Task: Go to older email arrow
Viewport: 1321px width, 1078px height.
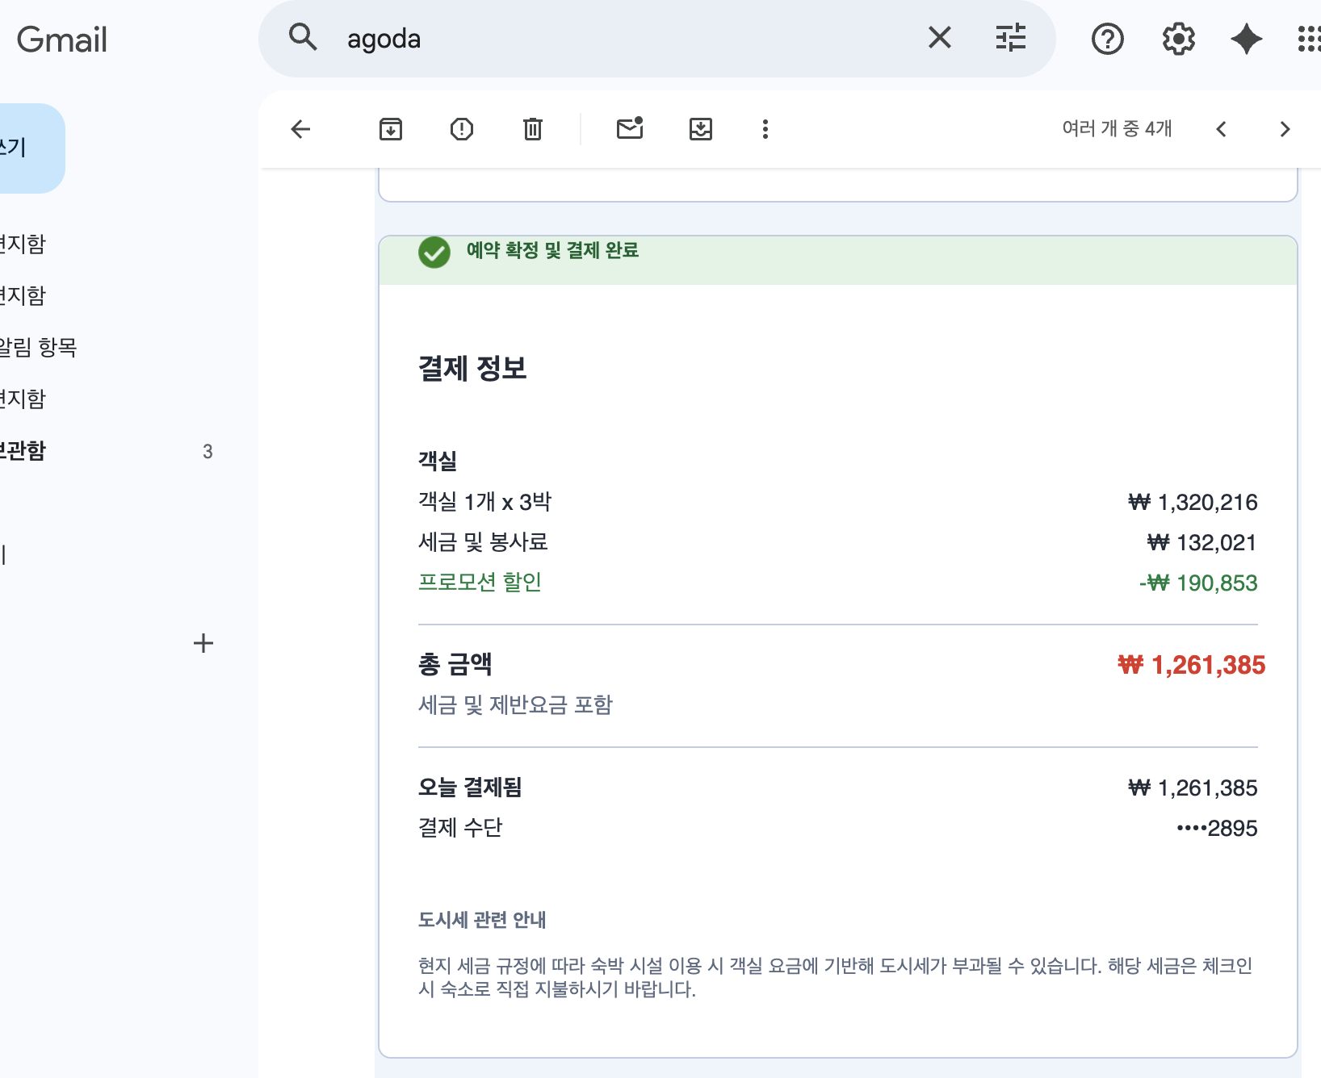Action: pos(1285,129)
